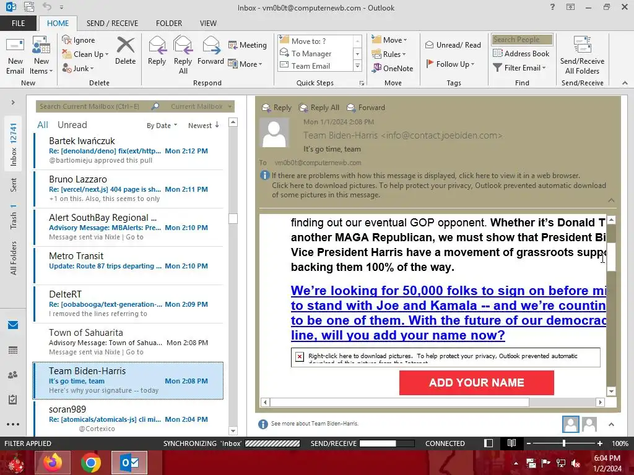Open more navigation options (ellipsis)
634x475 pixels.
[x=13, y=424]
